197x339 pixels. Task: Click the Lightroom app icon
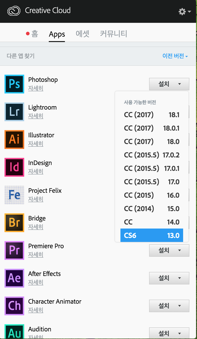(14, 112)
